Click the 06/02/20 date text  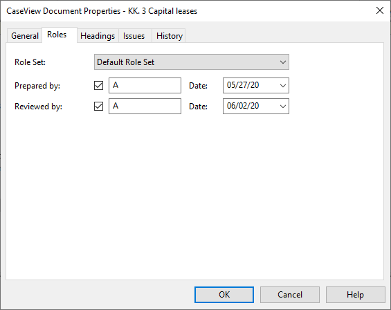243,106
